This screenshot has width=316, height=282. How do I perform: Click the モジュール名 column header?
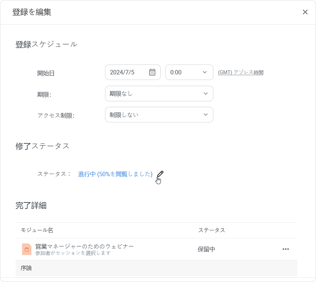click(37, 230)
